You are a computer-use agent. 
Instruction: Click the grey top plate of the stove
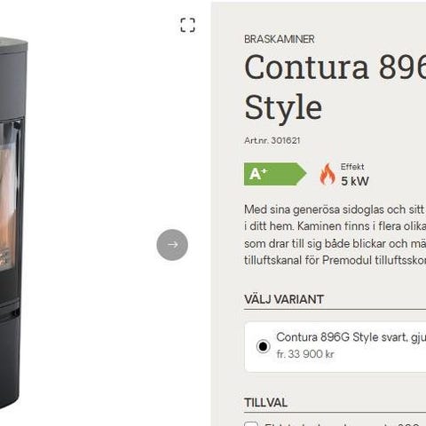[x=13, y=45]
